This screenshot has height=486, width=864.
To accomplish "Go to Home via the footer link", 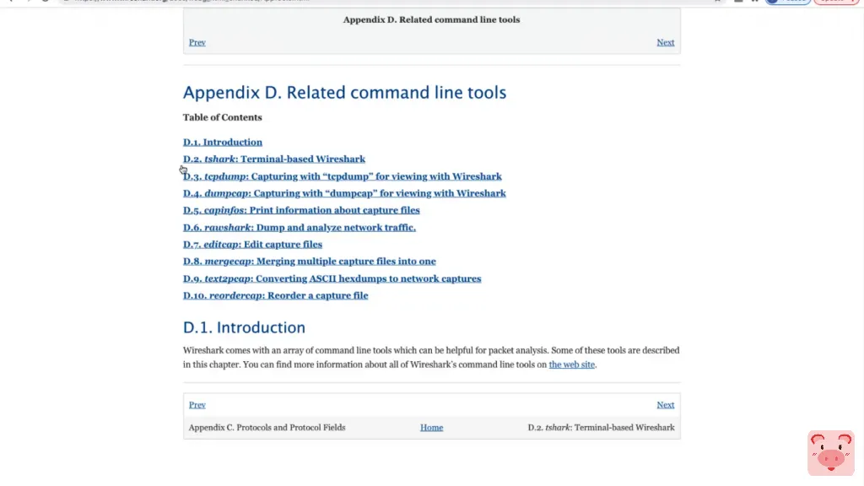I will [x=431, y=428].
